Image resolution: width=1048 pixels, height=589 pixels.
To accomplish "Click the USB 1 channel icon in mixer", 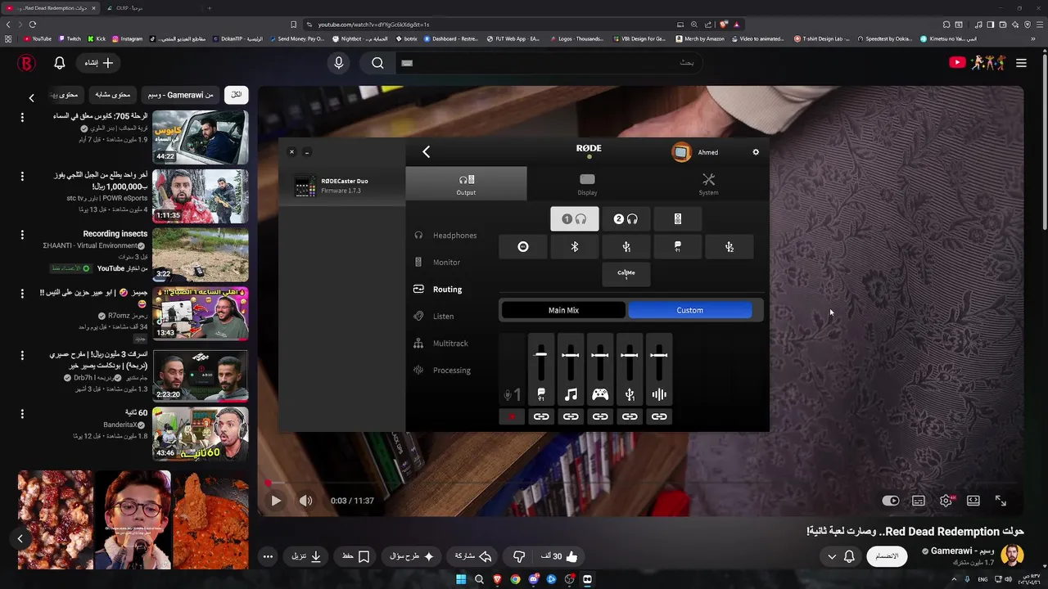I will 630,394.
